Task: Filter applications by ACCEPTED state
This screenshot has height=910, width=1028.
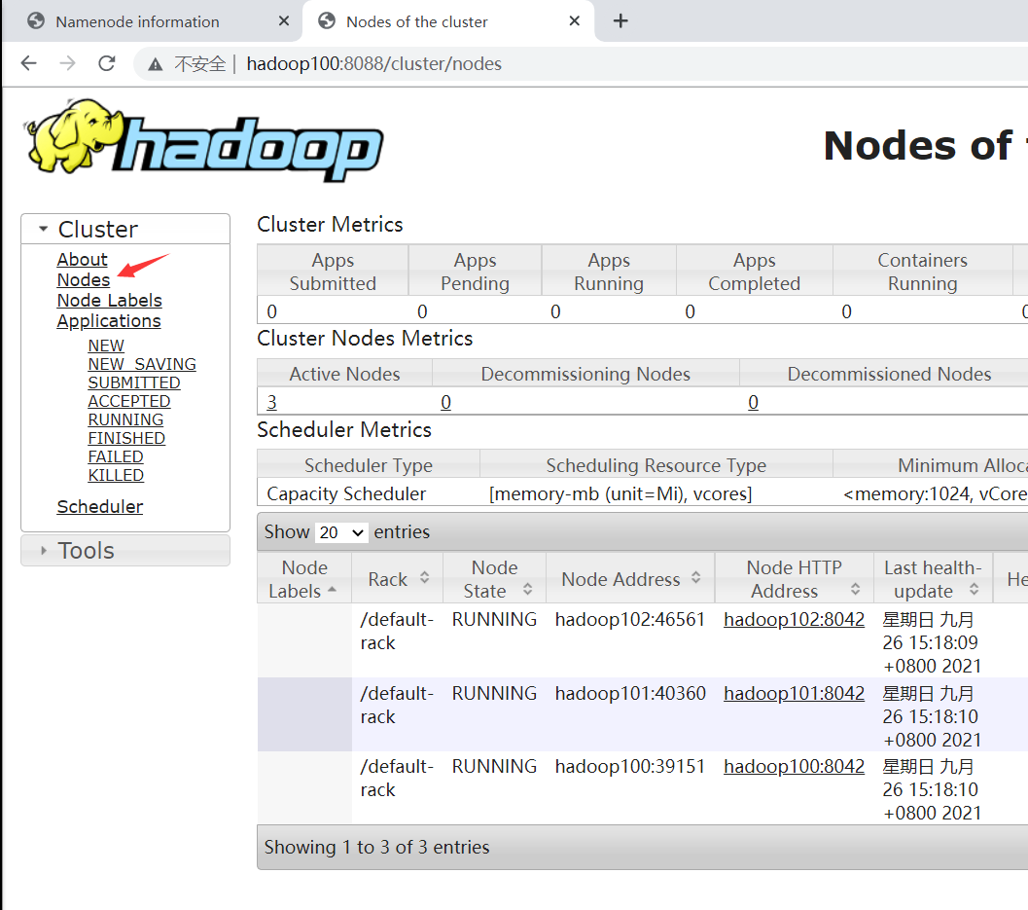Action: pos(129,401)
